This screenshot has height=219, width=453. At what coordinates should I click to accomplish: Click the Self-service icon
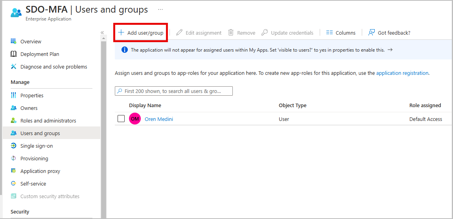13,184
